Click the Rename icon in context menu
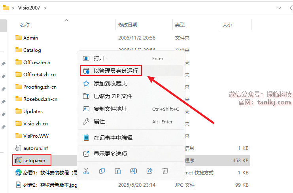293x193 pixels. (134, 171)
